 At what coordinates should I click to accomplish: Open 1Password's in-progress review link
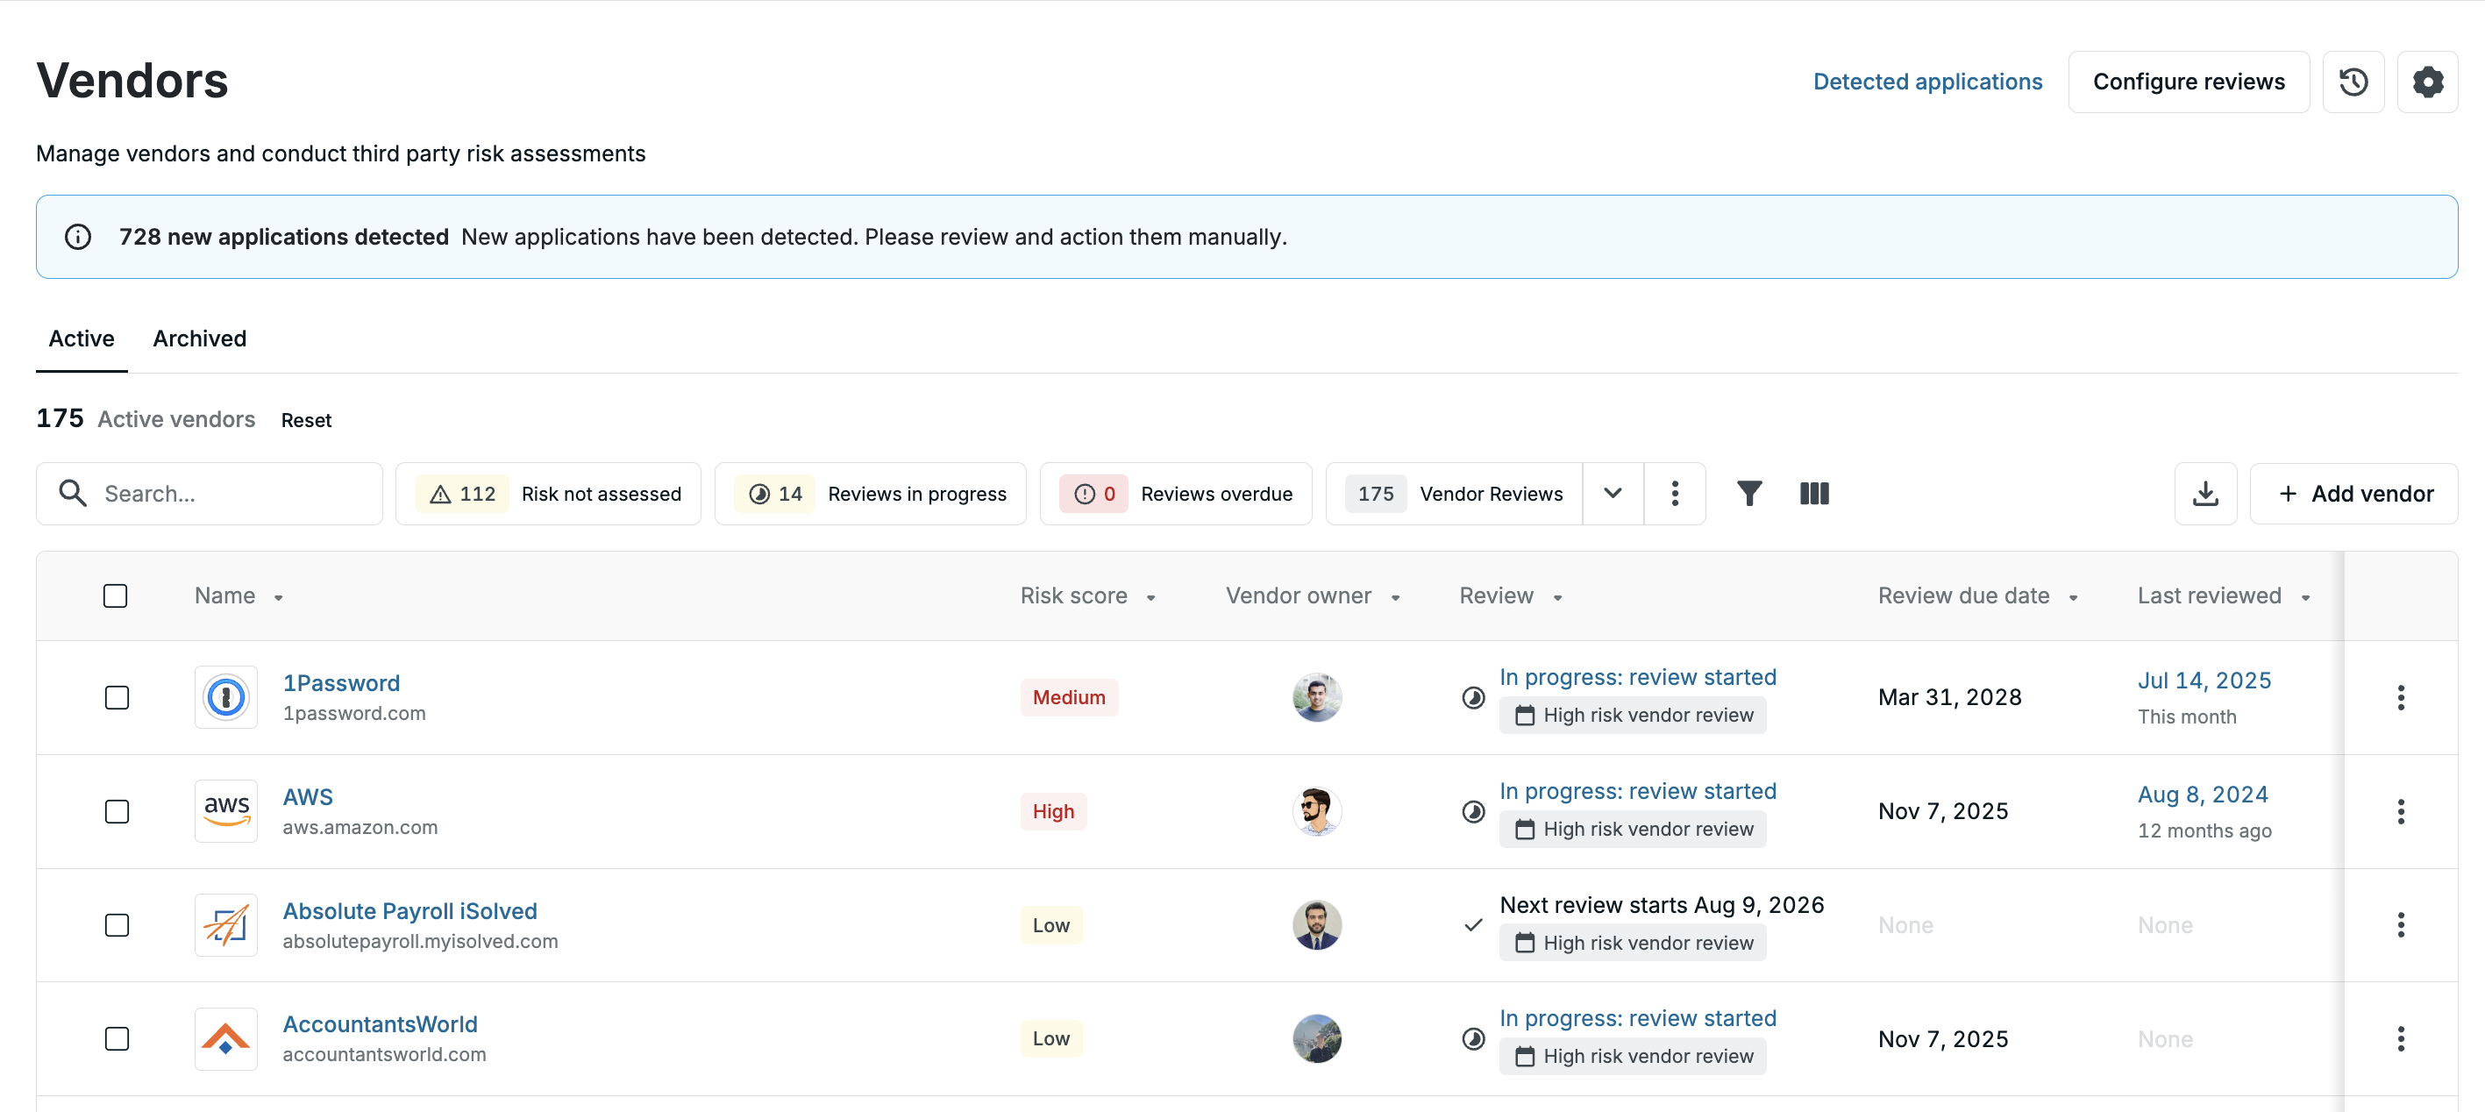tap(1637, 677)
